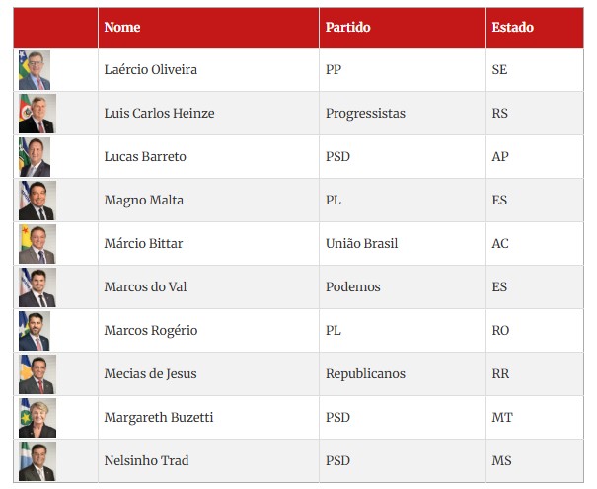Screen dimensions: 597x489
Task: Click the Estado column header
Action: (512, 27)
